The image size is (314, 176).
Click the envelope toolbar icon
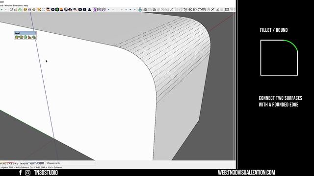click(80, 9)
